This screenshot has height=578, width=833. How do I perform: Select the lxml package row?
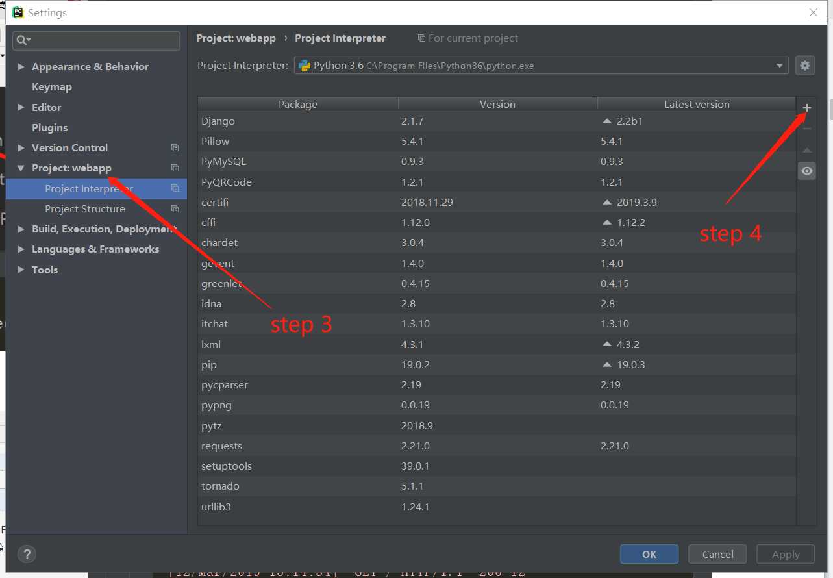point(497,344)
